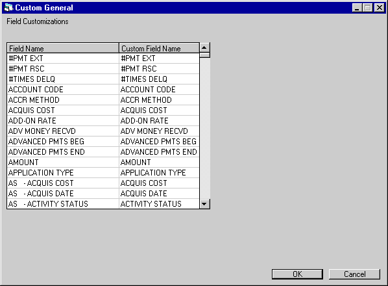Click the scrollbar thumb in the list
The width and height of the screenshot is (388, 286).
tap(204, 55)
